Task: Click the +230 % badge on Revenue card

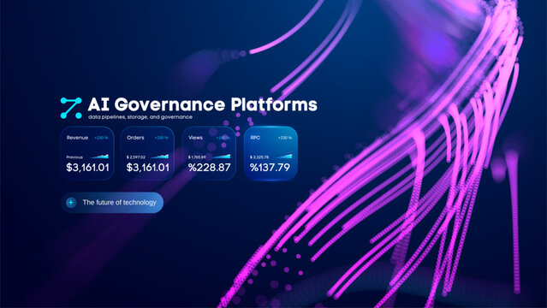Action: click(102, 138)
